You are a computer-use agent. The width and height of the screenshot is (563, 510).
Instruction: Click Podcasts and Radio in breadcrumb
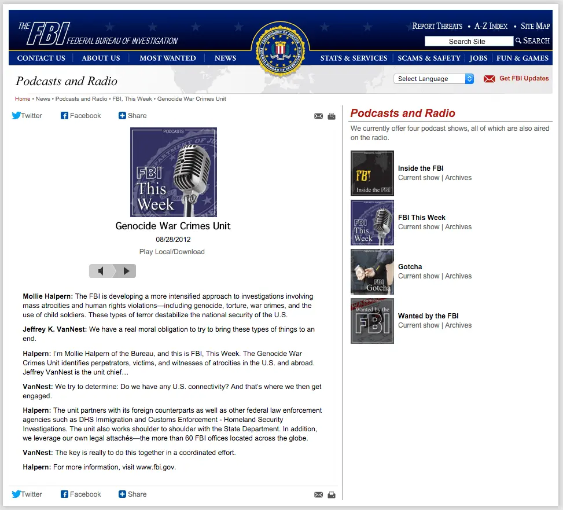81,99
